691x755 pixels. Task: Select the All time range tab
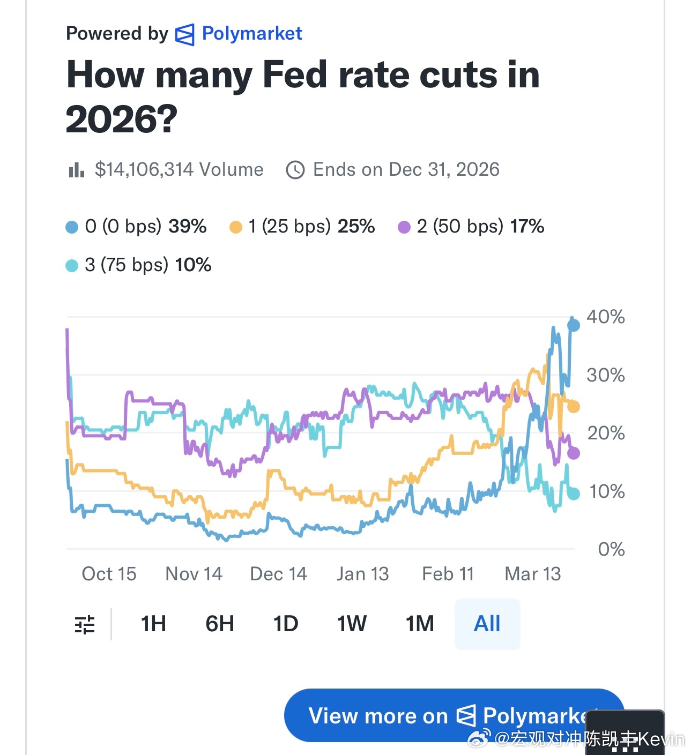487,624
